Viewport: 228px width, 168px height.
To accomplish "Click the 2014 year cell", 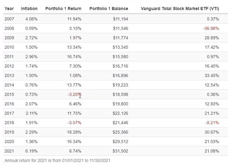I will [x=9, y=85].
